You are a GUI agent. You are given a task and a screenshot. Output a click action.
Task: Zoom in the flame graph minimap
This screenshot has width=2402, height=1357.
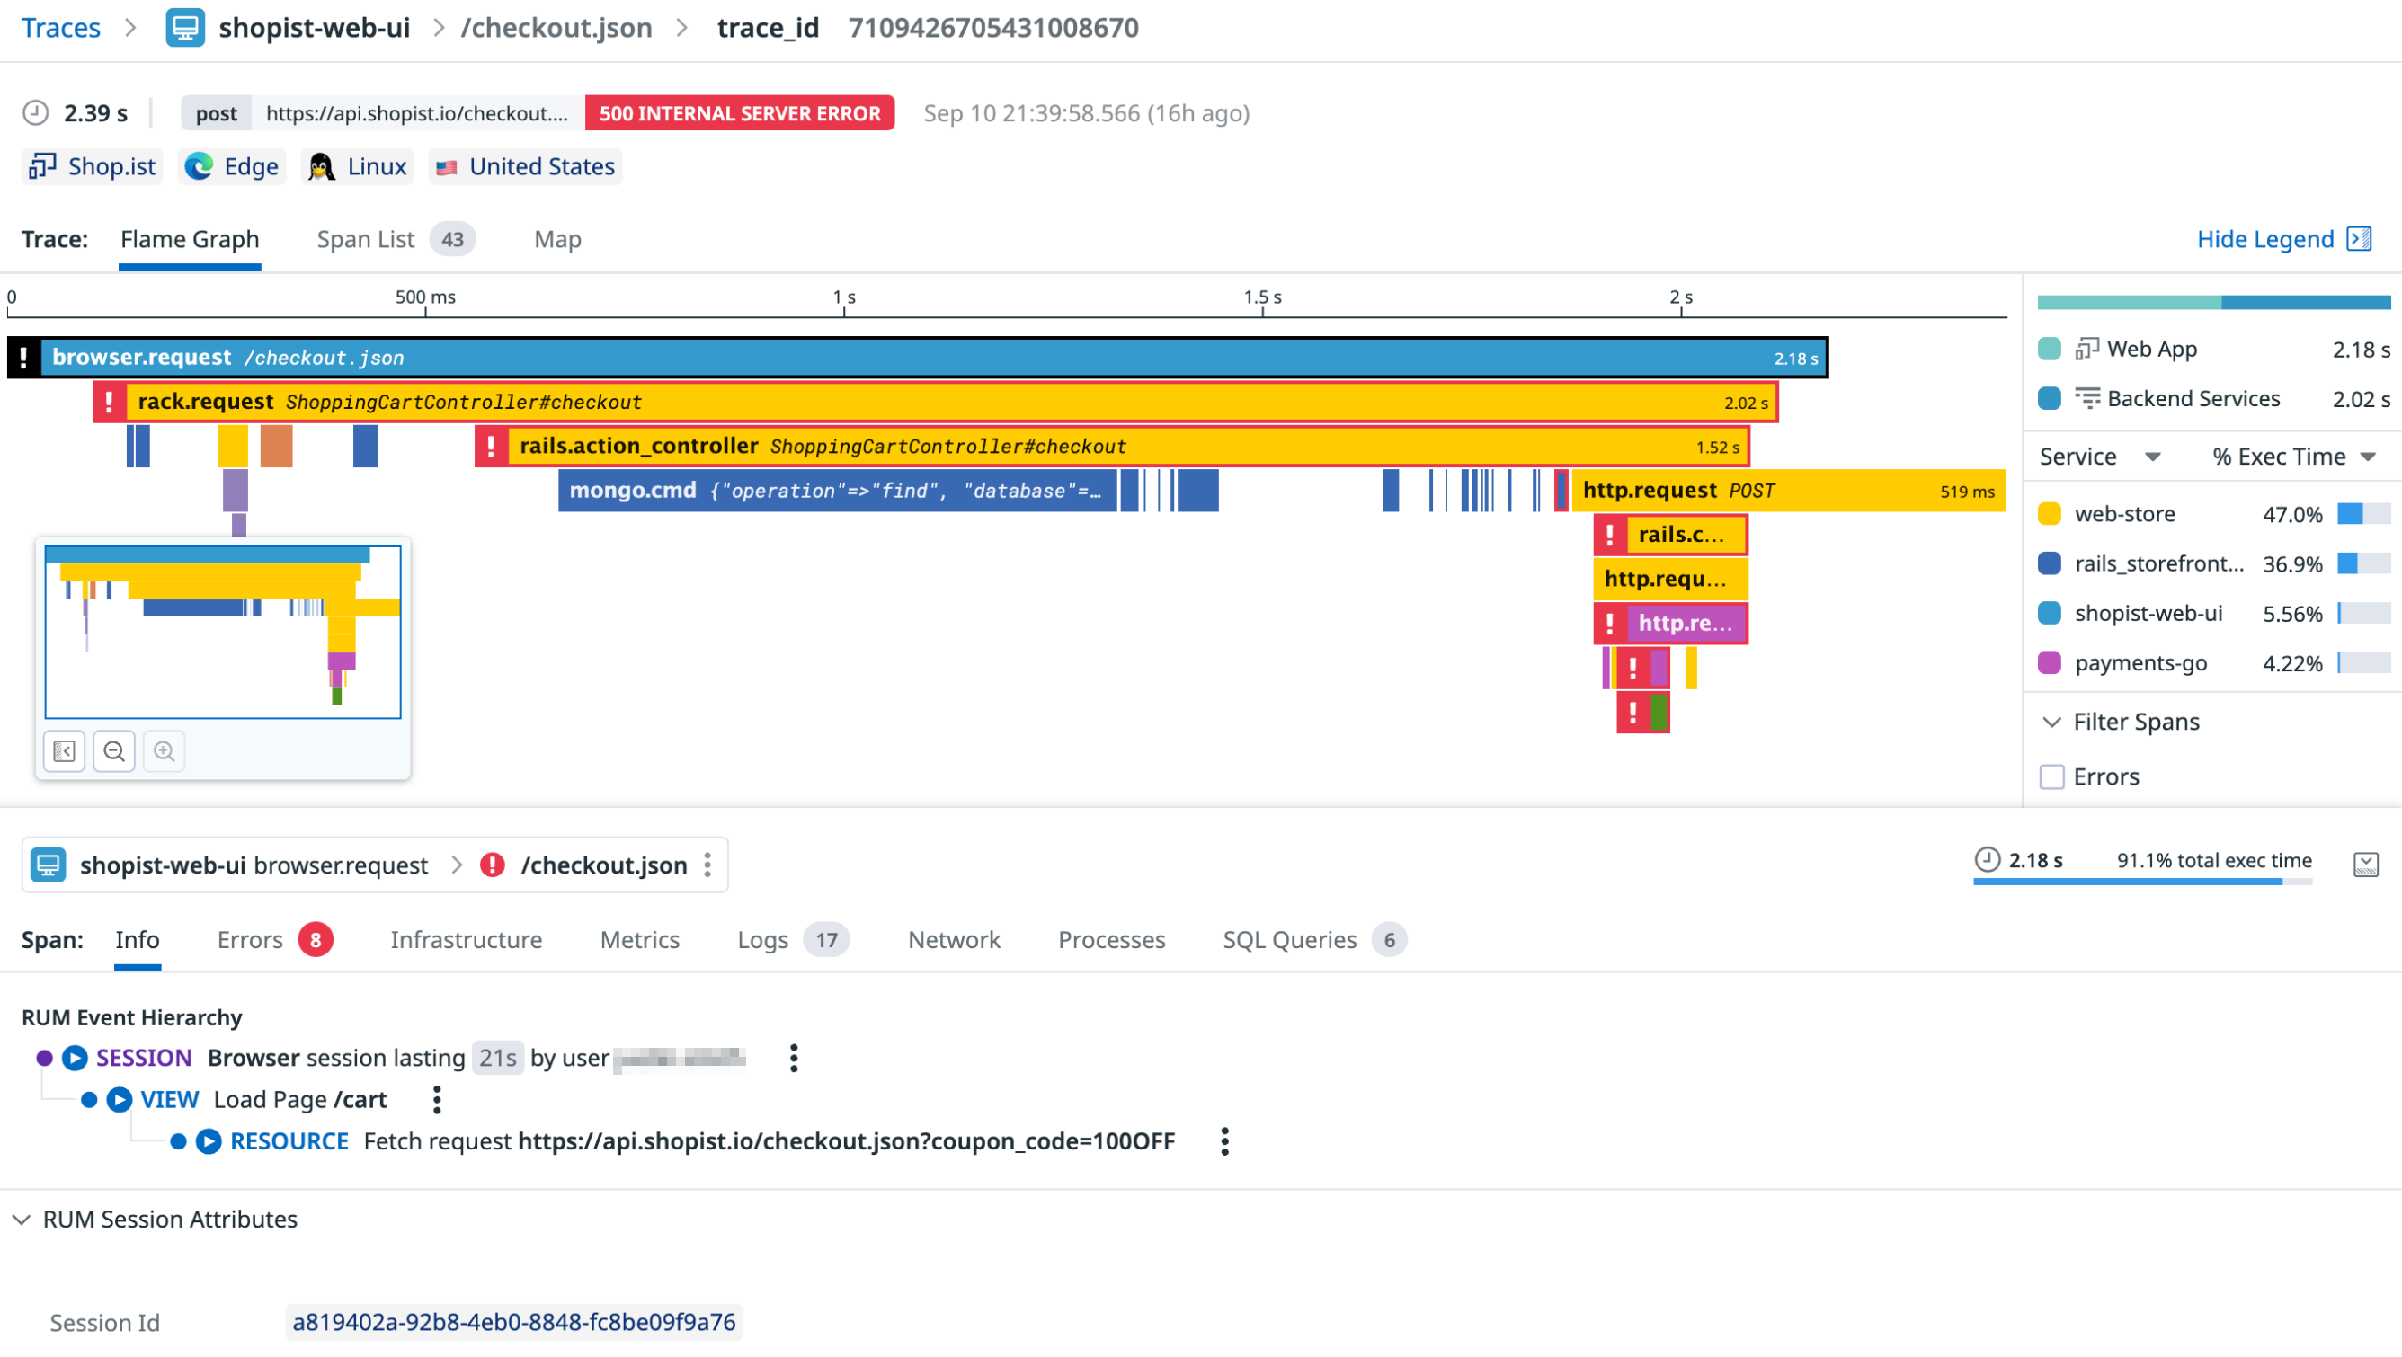click(165, 750)
